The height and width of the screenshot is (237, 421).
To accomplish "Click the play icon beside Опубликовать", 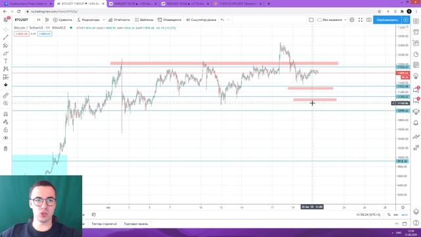I will click(406, 20).
